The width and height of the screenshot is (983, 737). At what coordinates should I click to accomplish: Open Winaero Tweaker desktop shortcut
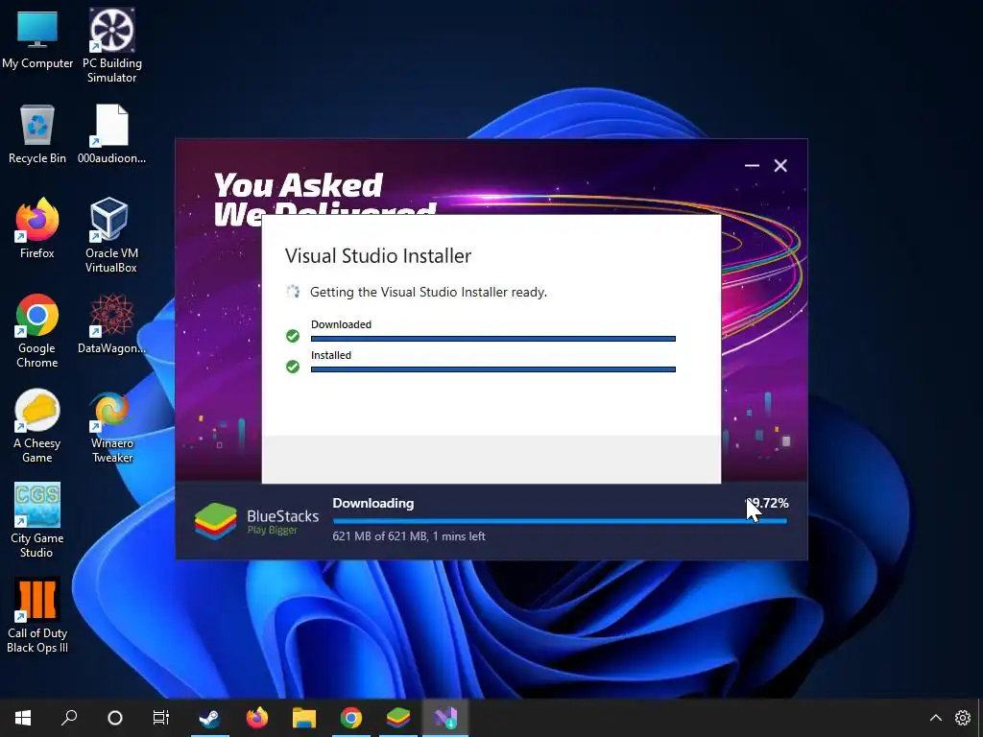(x=111, y=426)
